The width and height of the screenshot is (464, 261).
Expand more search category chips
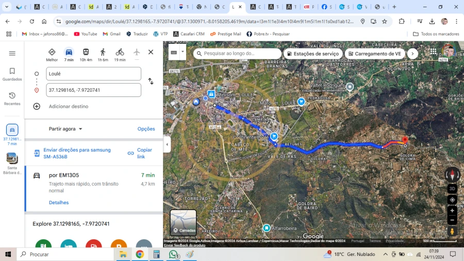coord(412,54)
